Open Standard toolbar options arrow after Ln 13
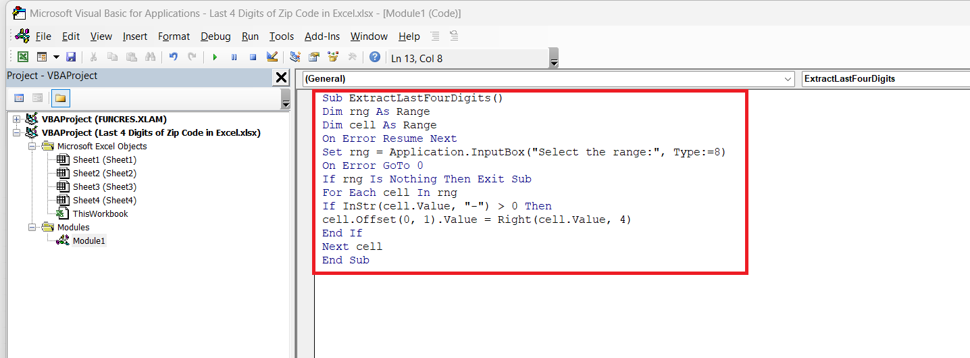The image size is (970, 358). pyautogui.click(x=554, y=59)
